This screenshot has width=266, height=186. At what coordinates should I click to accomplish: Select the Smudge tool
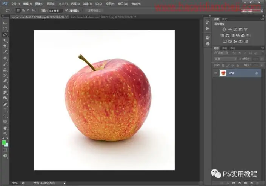click(5, 93)
